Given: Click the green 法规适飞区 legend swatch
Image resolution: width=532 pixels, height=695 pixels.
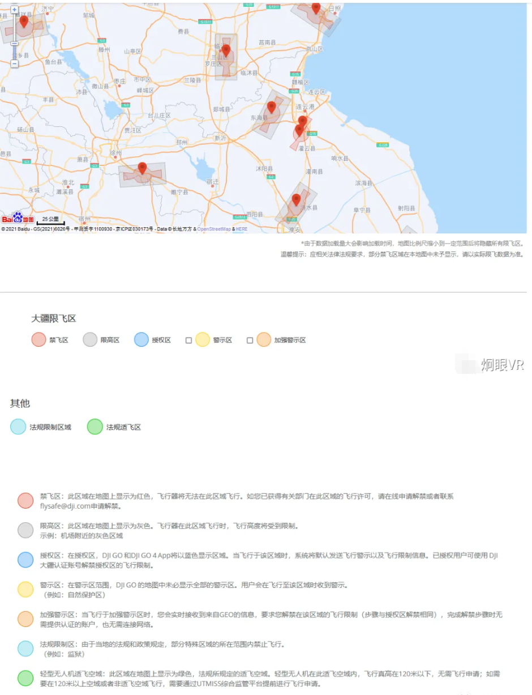Looking at the screenshot, I should pos(95,427).
